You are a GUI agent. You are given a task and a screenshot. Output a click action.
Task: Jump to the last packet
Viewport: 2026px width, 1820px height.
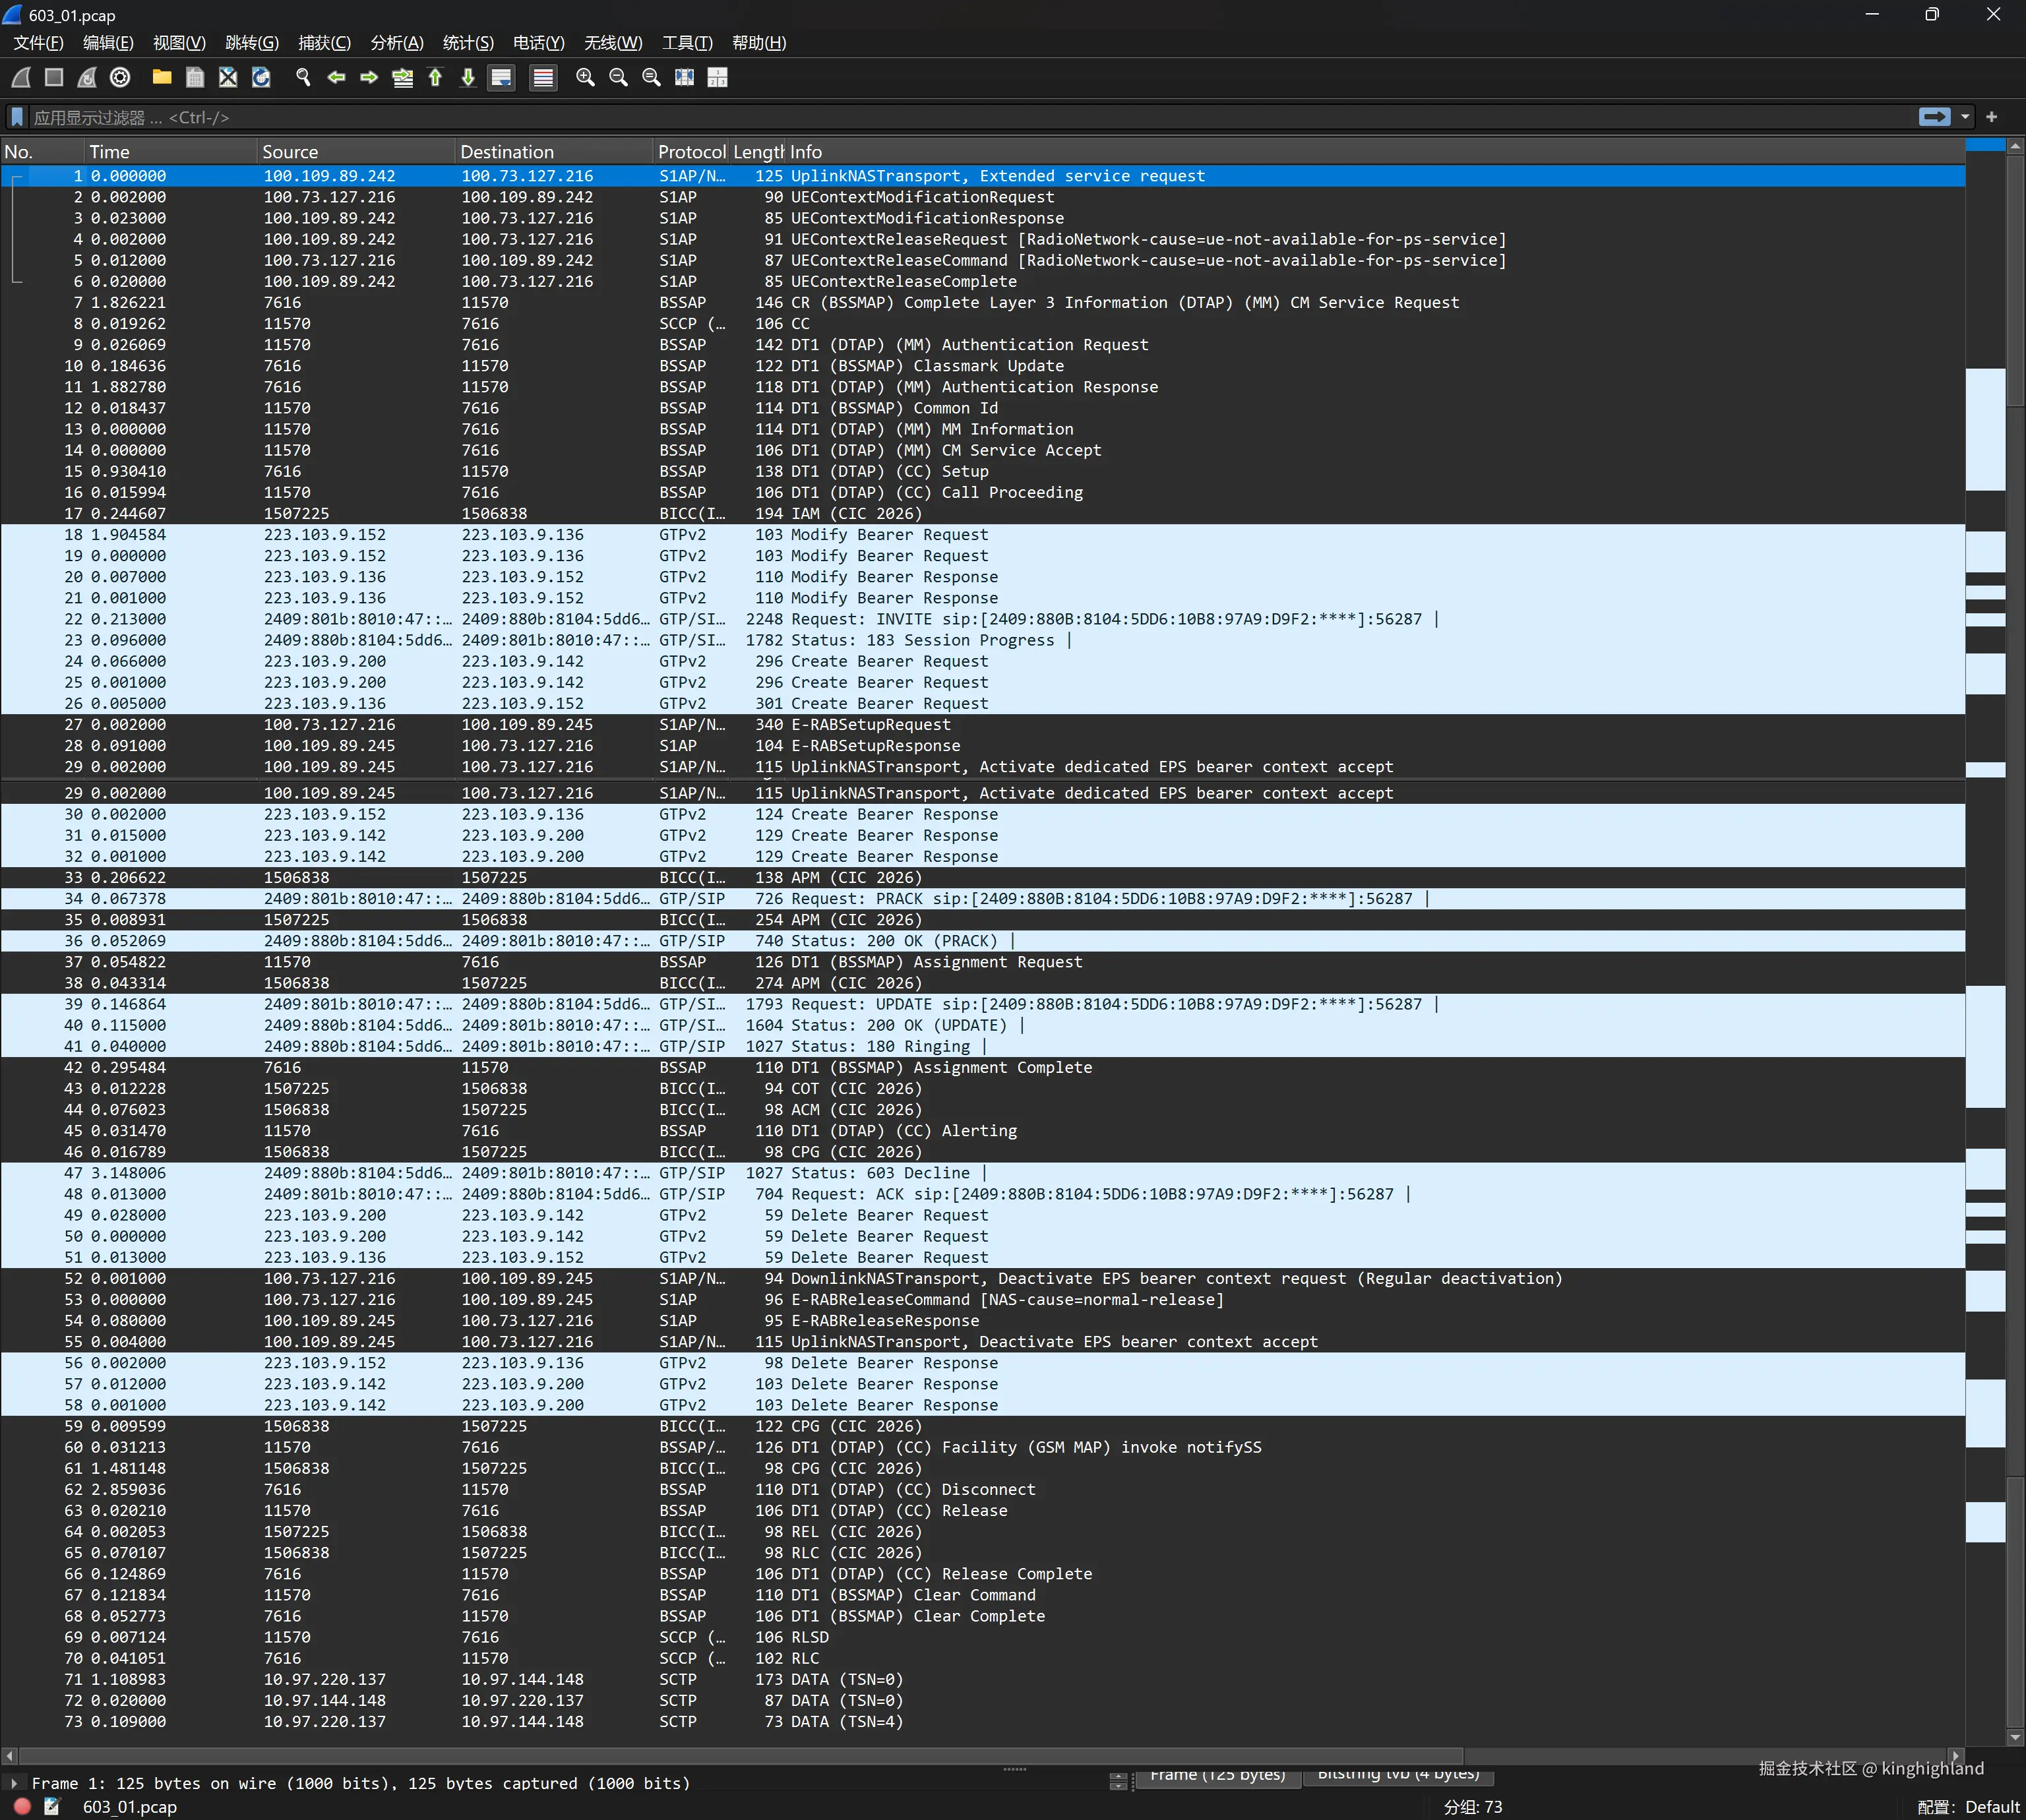click(x=468, y=78)
